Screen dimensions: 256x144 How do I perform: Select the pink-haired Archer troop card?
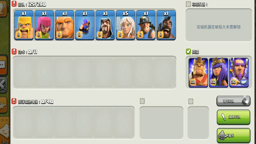coord(44,25)
